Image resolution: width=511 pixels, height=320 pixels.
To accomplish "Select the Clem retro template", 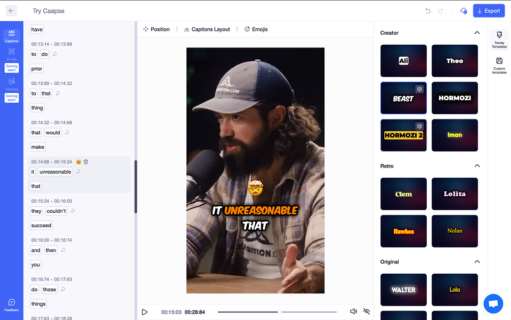I will pos(403,194).
